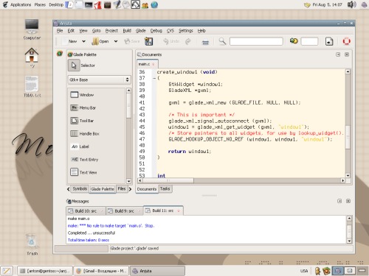
Task: Open the Settings menu
Action: click(186, 31)
